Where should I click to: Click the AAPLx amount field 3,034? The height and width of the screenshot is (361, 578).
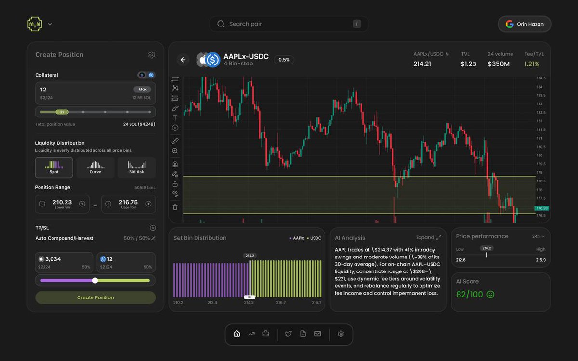(64, 262)
